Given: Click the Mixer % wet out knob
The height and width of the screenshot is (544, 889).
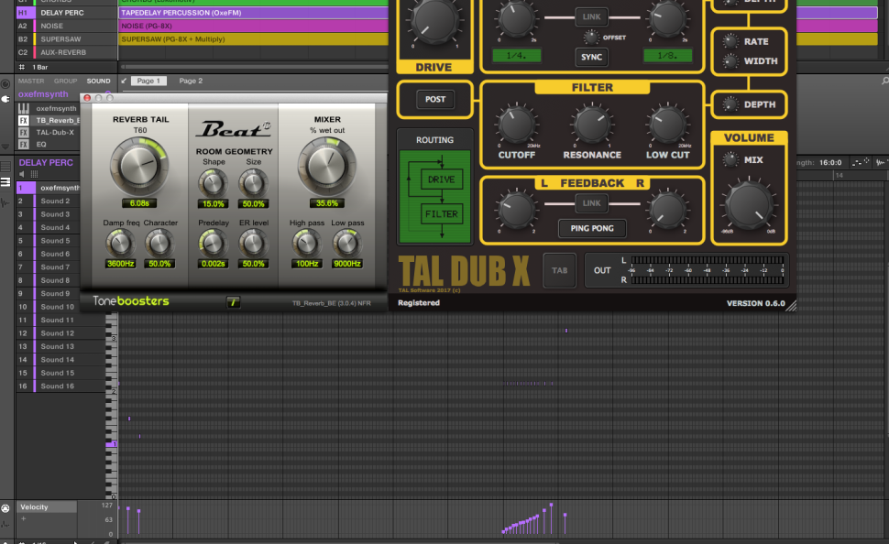Looking at the screenshot, I should point(327,167).
